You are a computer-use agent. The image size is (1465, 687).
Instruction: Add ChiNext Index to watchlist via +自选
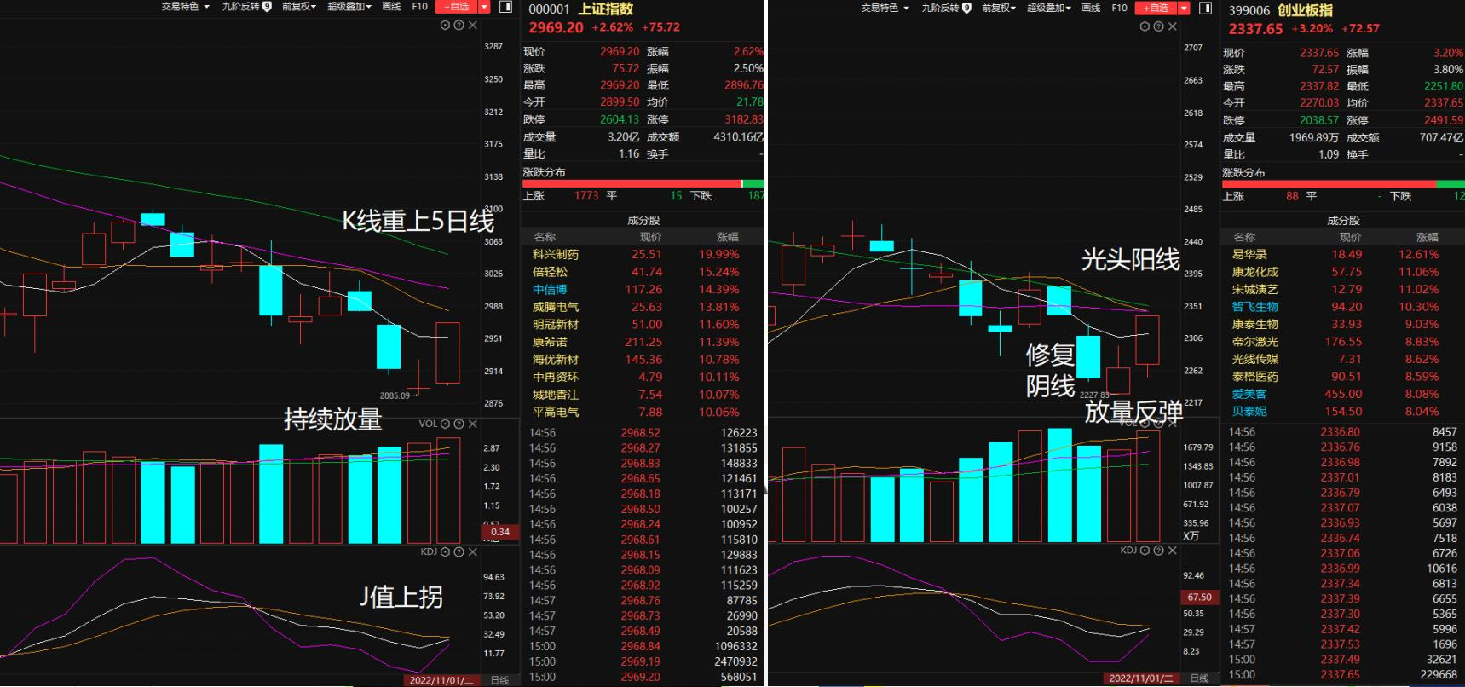tap(1156, 8)
